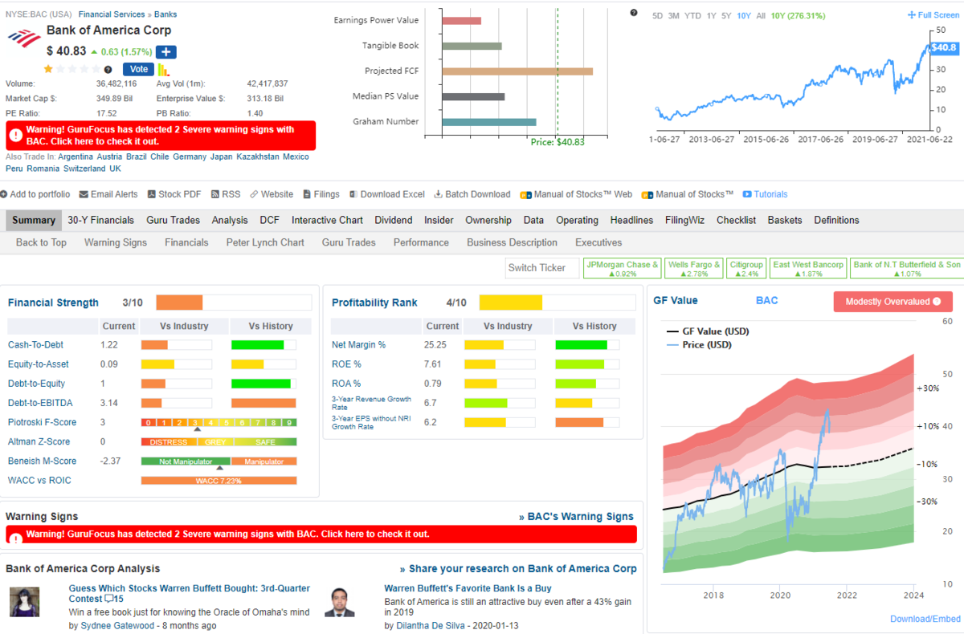Open the Checklist tab
Screen dimensions: 964x634
736,220
